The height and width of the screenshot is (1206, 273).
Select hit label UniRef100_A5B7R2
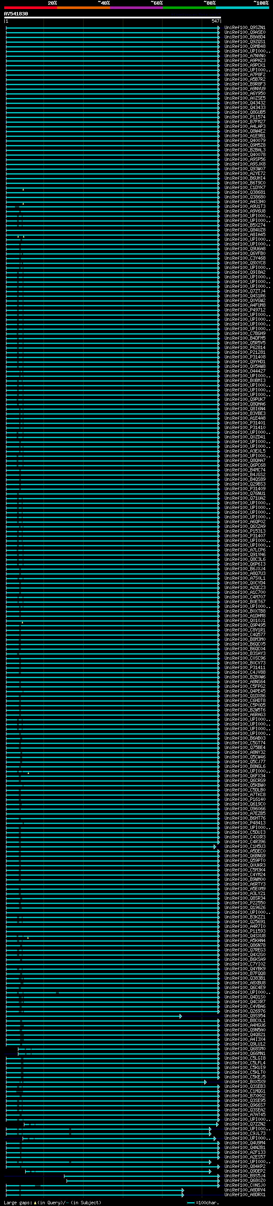pyautogui.click(x=244, y=79)
